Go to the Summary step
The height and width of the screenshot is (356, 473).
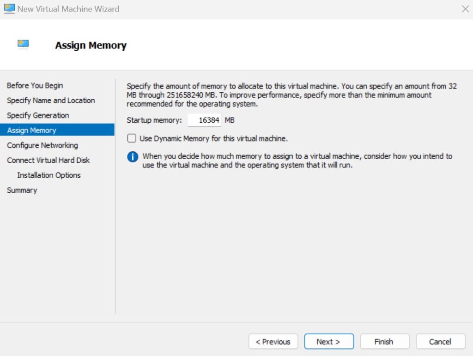point(22,190)
